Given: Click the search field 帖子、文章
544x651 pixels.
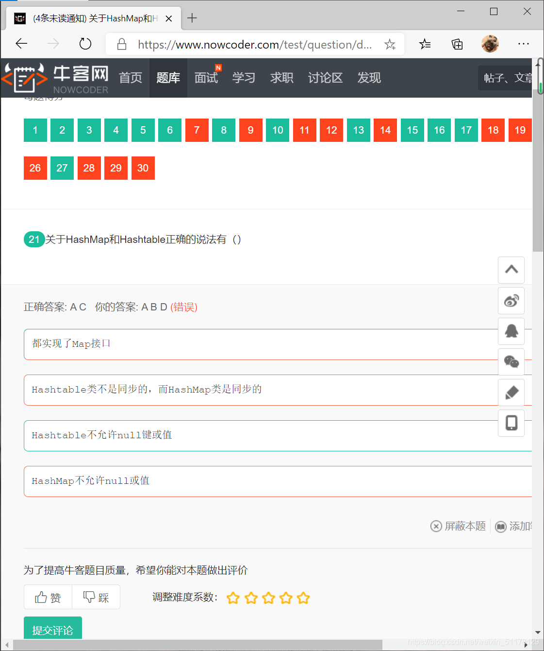Looking at the screenshot, I should pyautogui.click(x=505, y=78).
